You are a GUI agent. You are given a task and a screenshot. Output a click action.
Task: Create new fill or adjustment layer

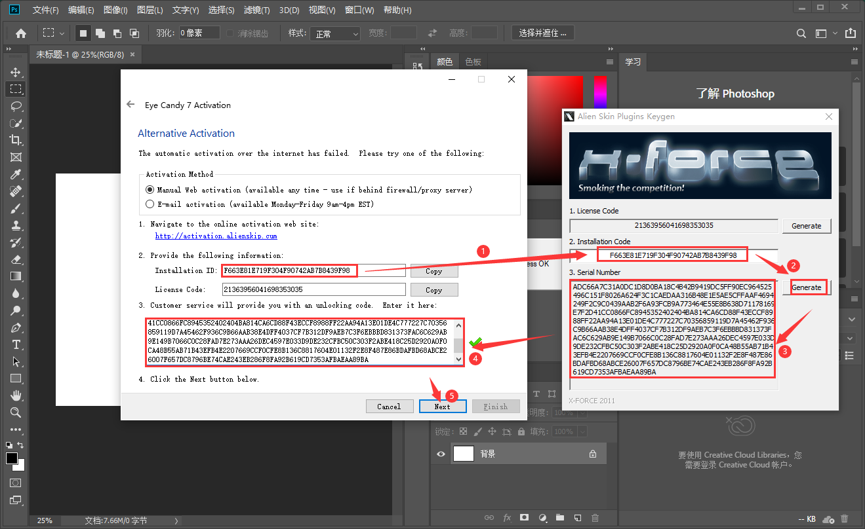[542, 517]
